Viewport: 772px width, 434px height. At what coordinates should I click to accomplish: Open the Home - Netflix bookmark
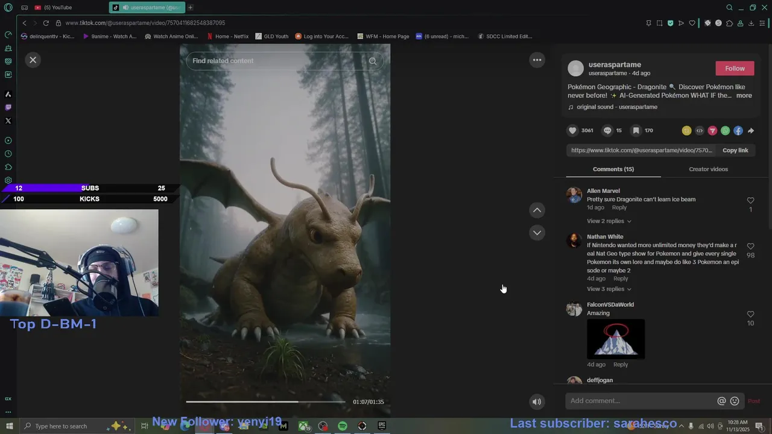click(227, 36)
